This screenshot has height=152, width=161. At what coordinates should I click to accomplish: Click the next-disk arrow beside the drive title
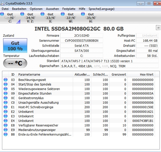click(x=158, y=28)
